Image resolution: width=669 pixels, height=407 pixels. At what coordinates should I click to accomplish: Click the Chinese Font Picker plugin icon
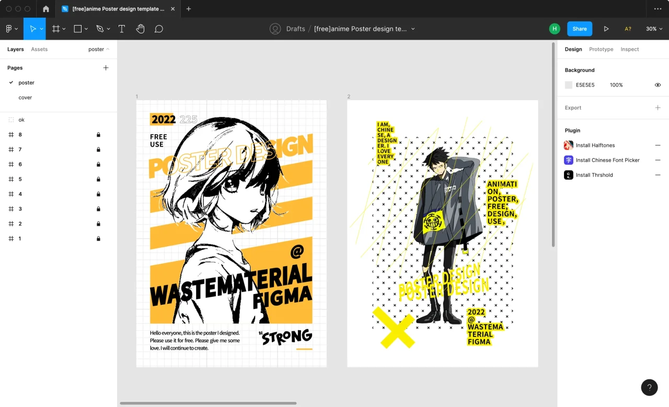[569, 160]
